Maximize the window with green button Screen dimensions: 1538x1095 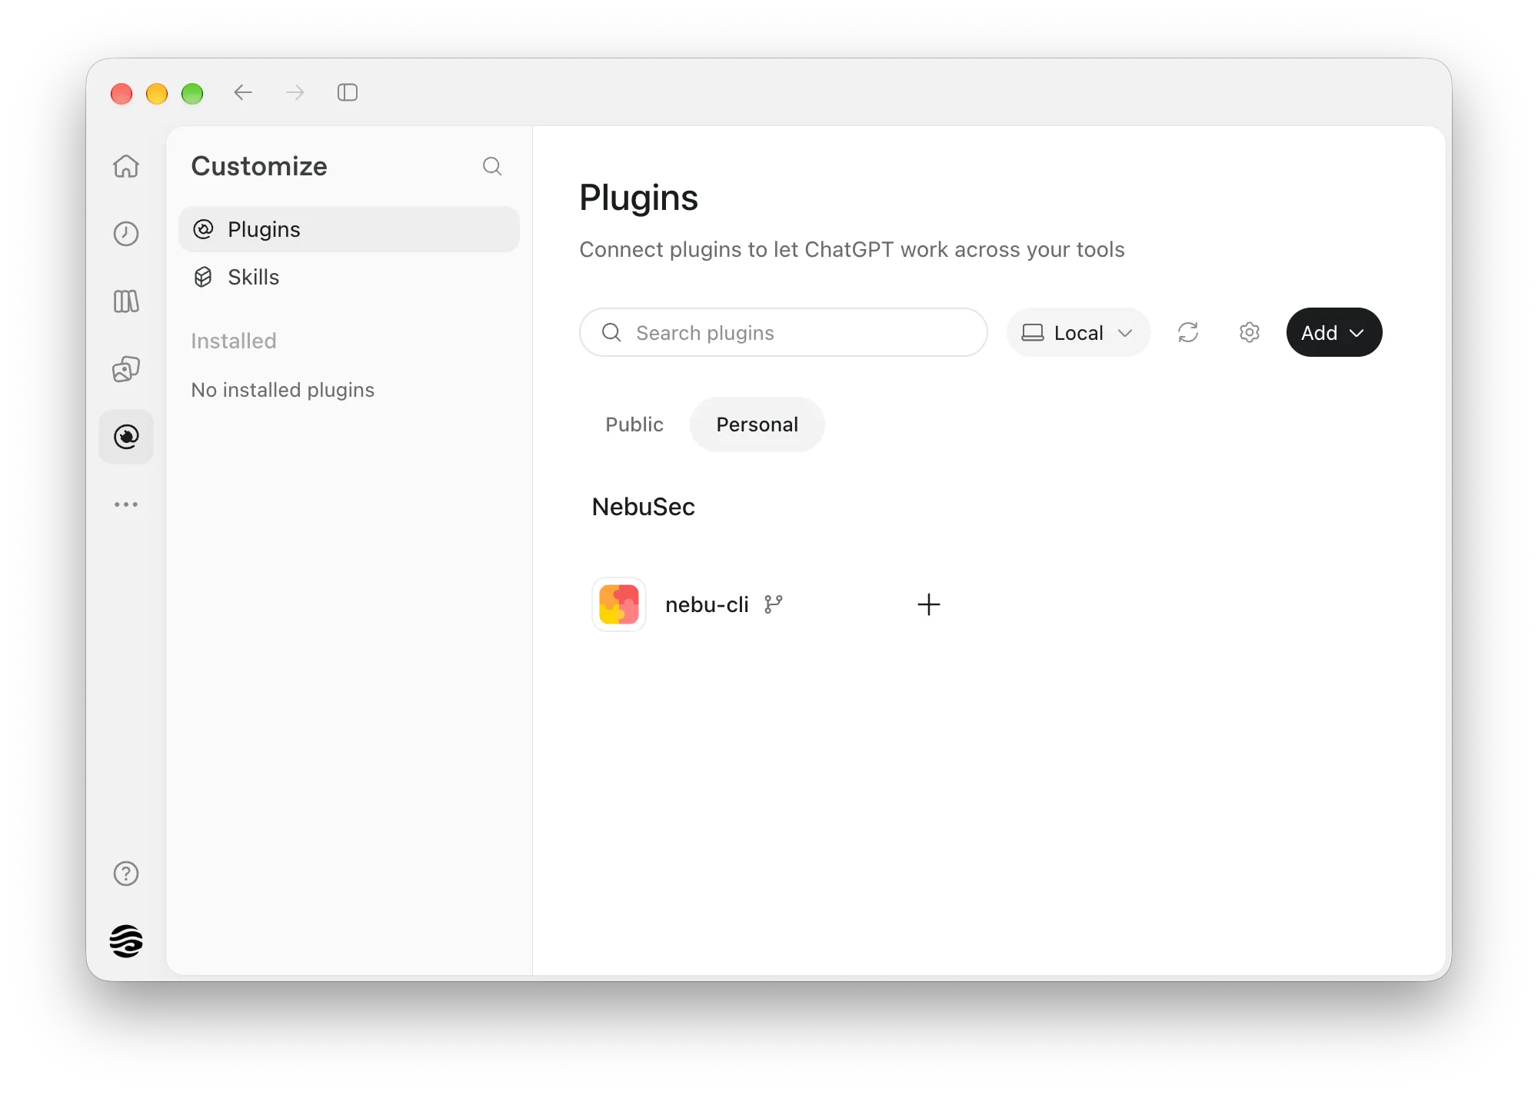point(192,93)
